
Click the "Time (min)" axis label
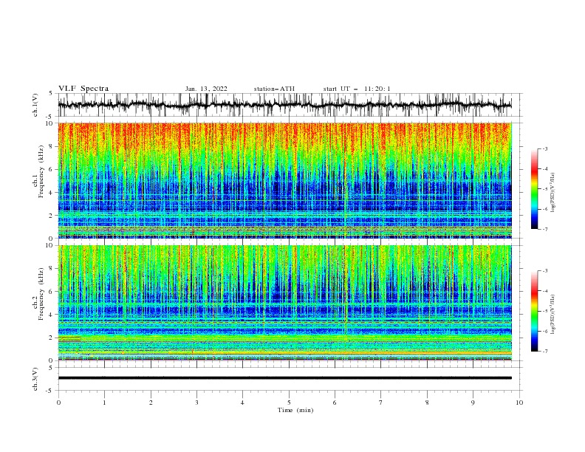click(295, 410)
